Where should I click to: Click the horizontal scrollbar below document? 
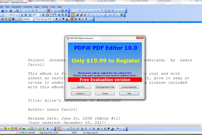click(x=100, y=125)
